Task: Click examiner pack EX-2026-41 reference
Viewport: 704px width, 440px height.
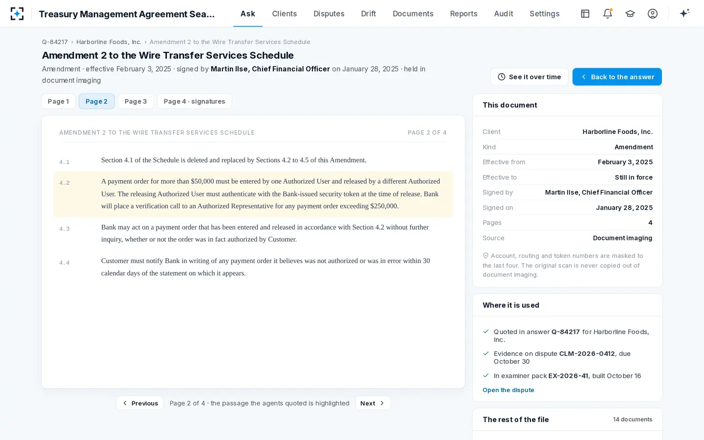Action: 568,375
